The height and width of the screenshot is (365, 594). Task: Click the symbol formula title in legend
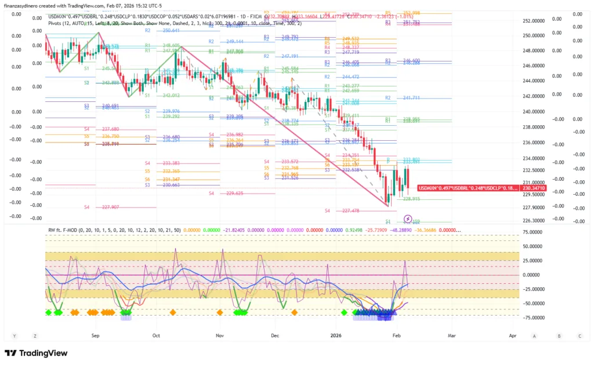pos(151,14)
